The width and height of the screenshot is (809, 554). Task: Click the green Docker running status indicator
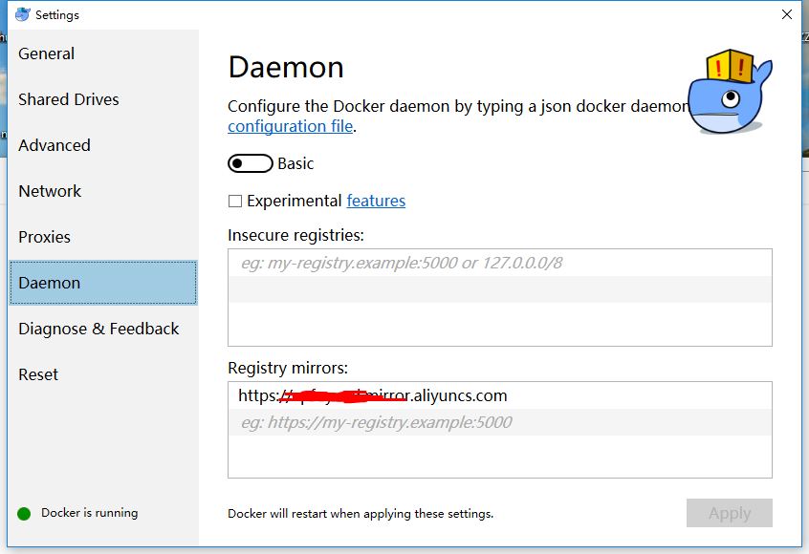(24, 513)
